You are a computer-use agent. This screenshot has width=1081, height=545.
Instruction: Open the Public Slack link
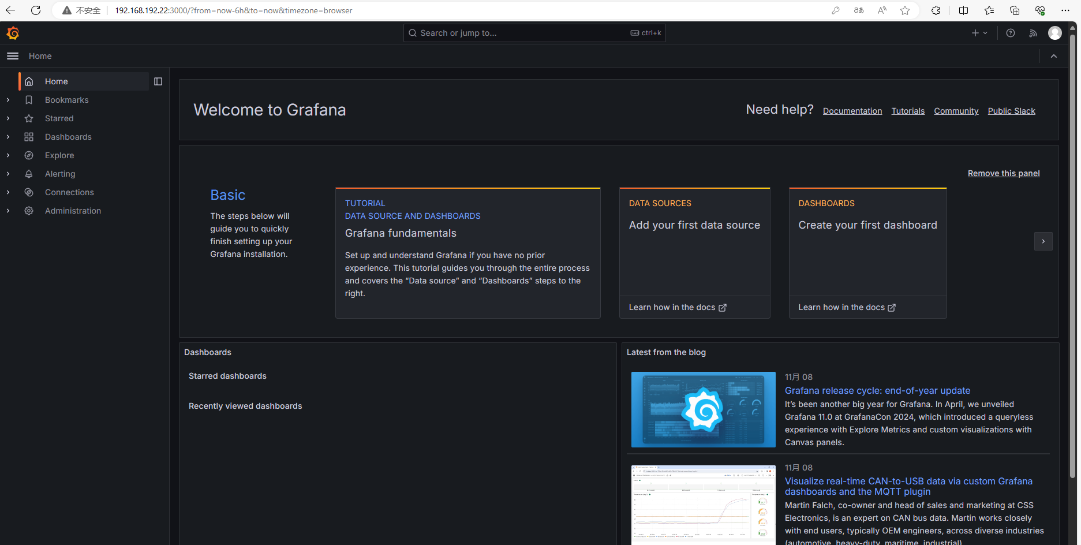coord(1012,111)
